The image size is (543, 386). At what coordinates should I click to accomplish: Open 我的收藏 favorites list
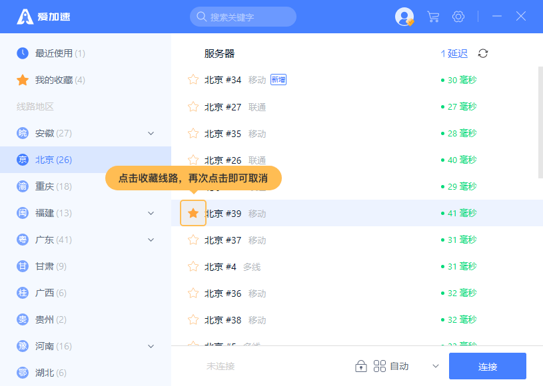point(59,80)
